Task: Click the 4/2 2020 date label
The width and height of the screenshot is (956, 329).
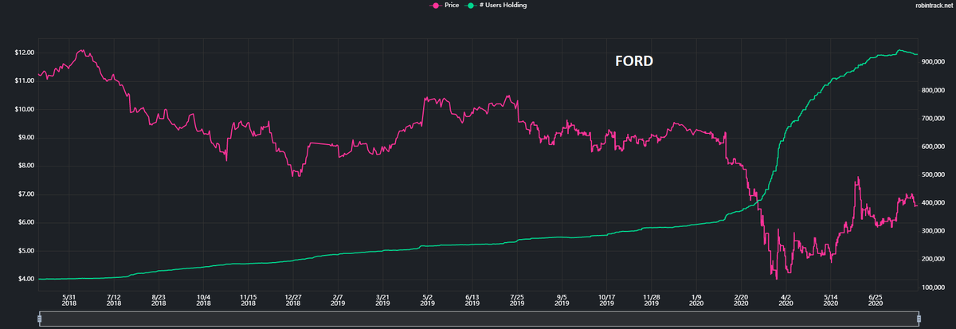Action: (786, 300)
